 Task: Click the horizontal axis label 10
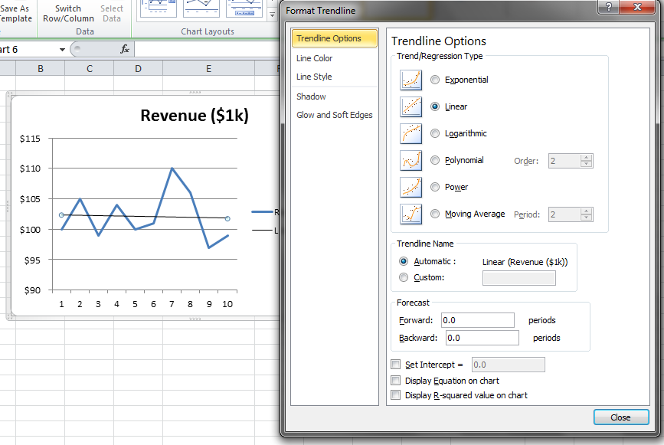(x=227, y=304)
